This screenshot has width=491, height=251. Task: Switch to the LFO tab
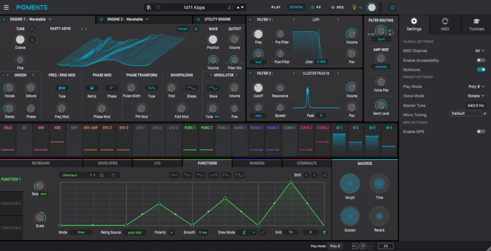click(157, 163)
